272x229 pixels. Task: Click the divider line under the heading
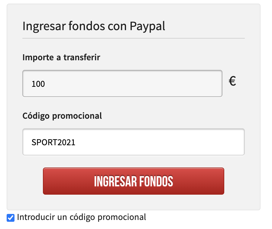pos(133,38)
